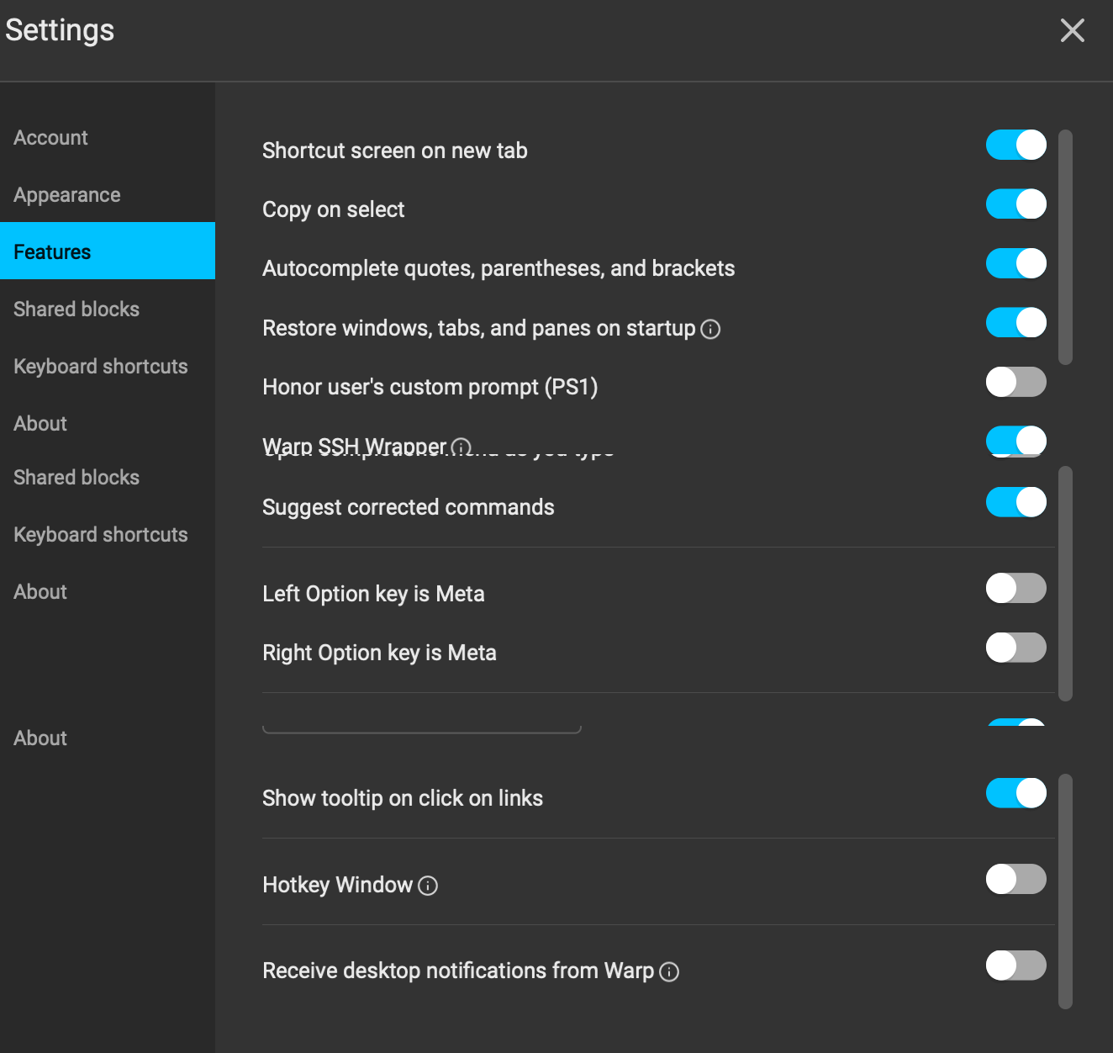Select the Features section in the sidebar
The image size is (1113, 1053).
pyautogui.click(x=52, y=252)
